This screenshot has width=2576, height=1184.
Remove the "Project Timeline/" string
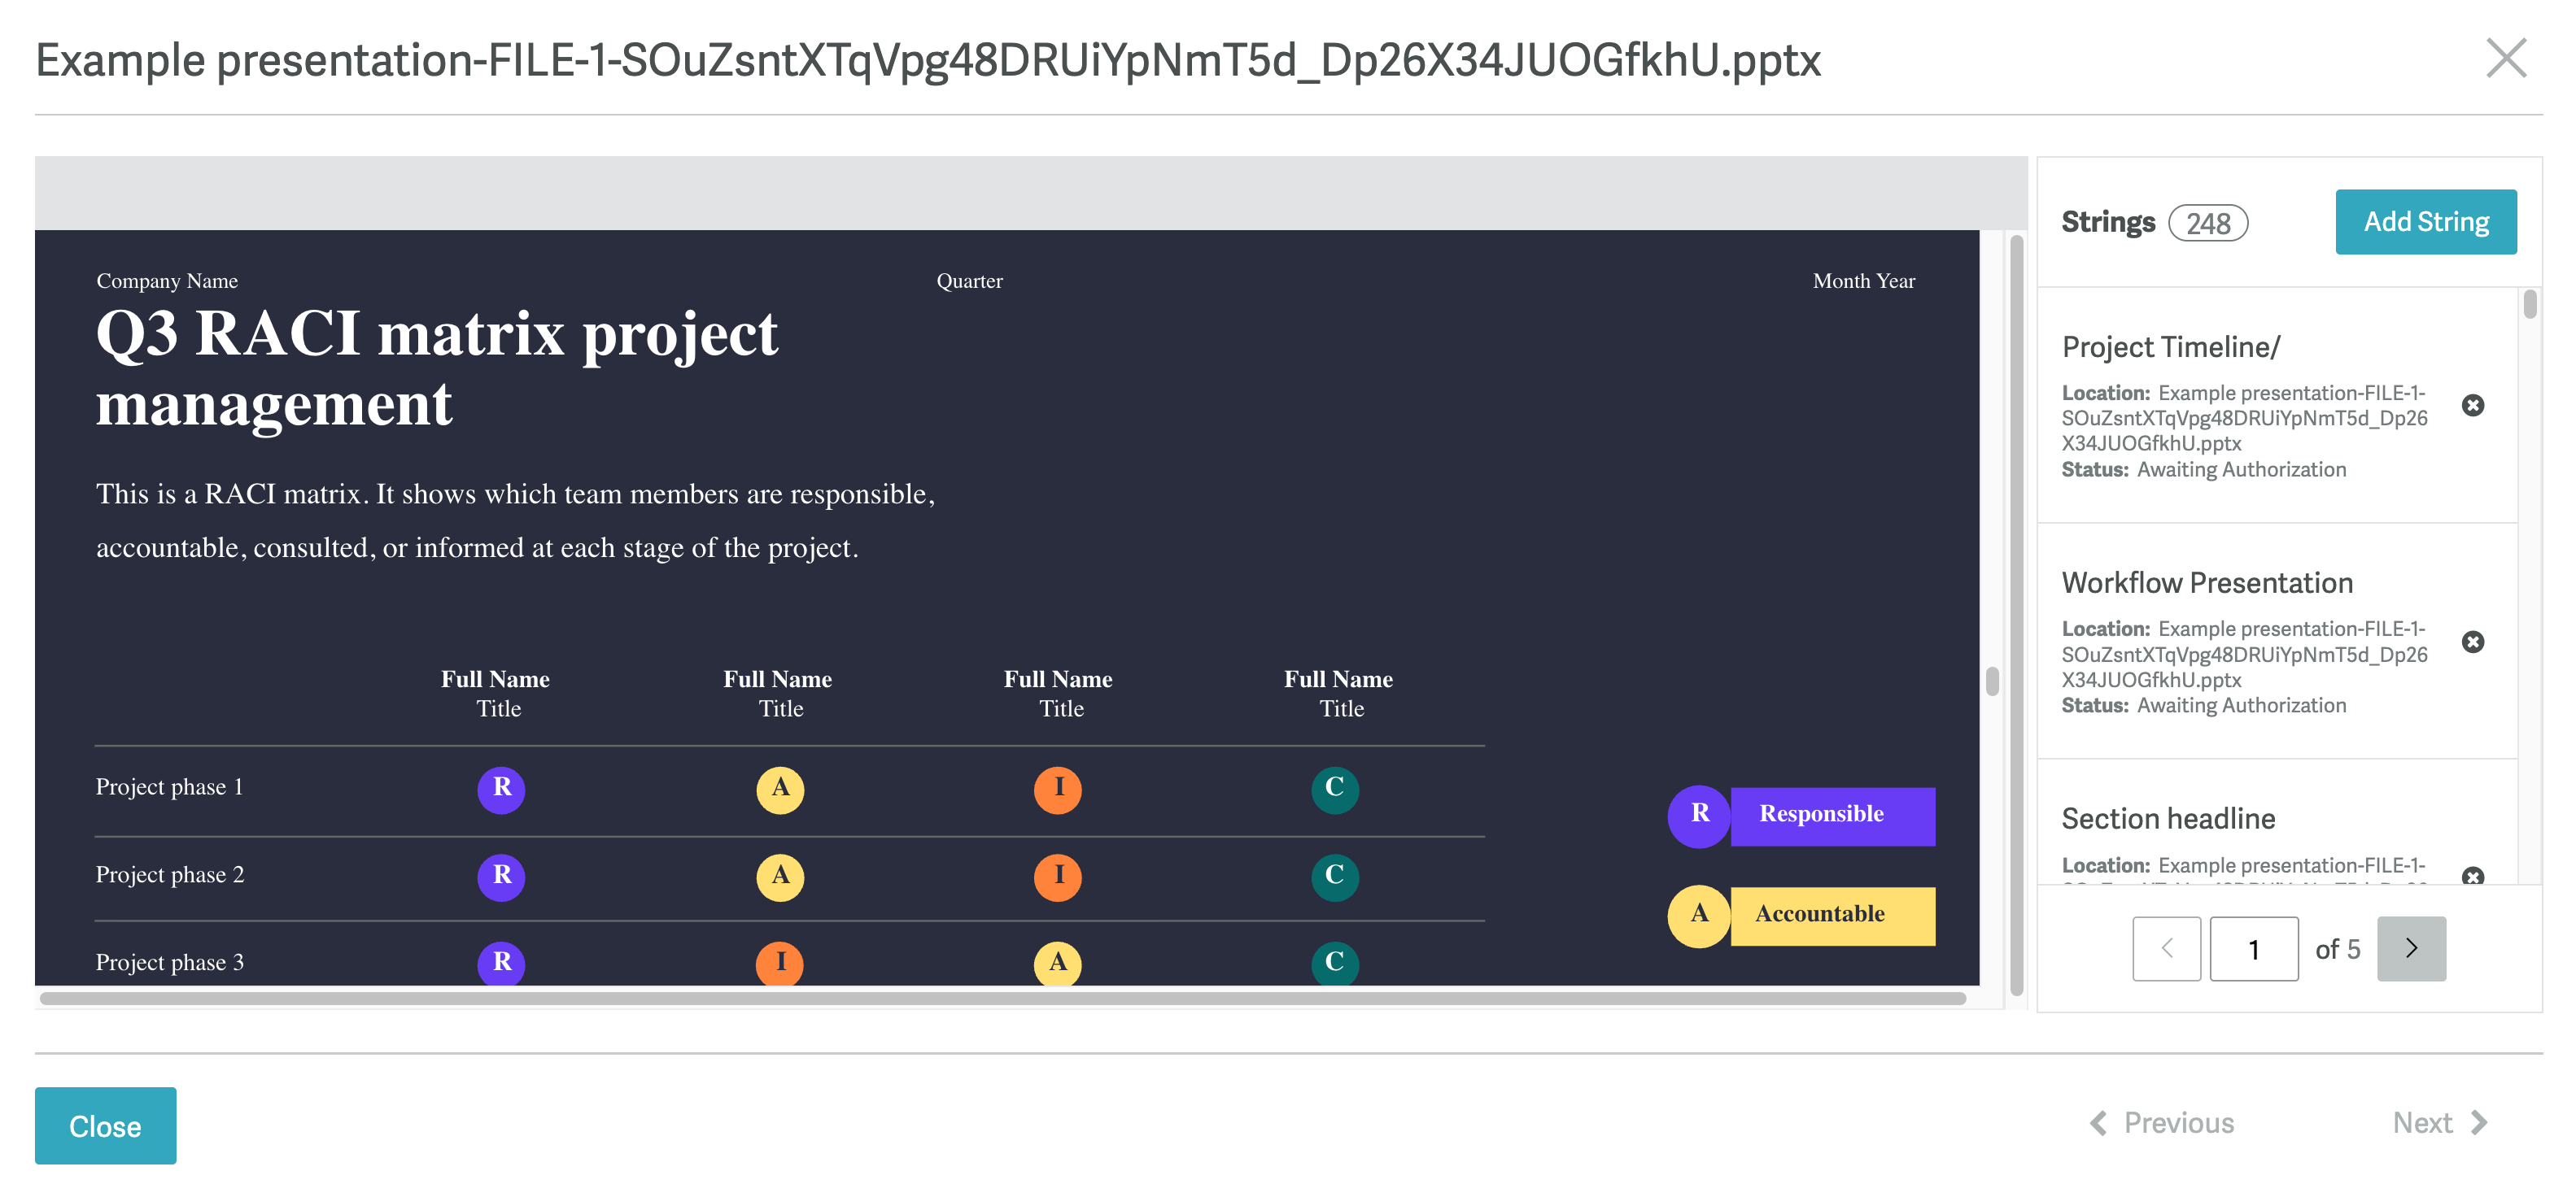tap(2472, 406)
